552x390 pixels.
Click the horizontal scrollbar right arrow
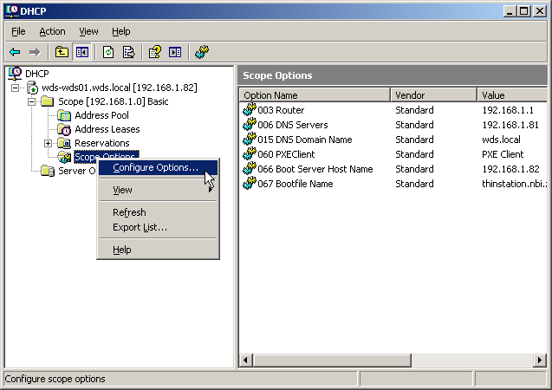540,360
